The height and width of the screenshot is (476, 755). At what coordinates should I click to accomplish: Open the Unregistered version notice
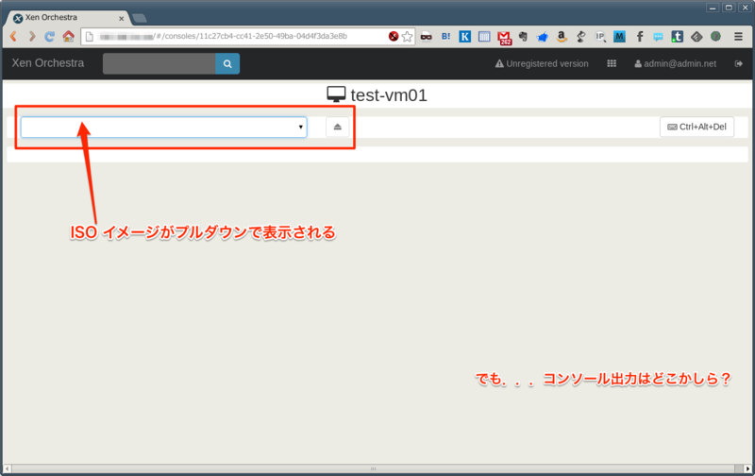(x=542, y=63)
